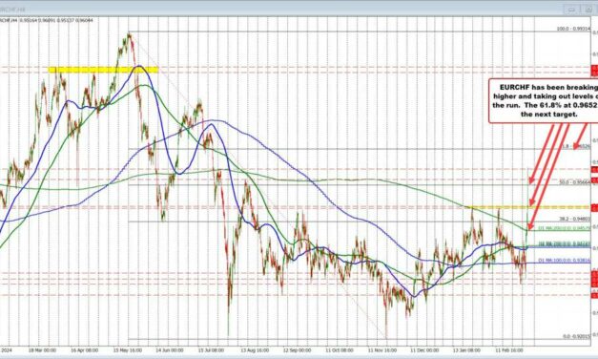Click the 12 Sep 00:00 time label
Viewport: 598px width, 359px height.
pyautogui.click(x=298, y=349)
